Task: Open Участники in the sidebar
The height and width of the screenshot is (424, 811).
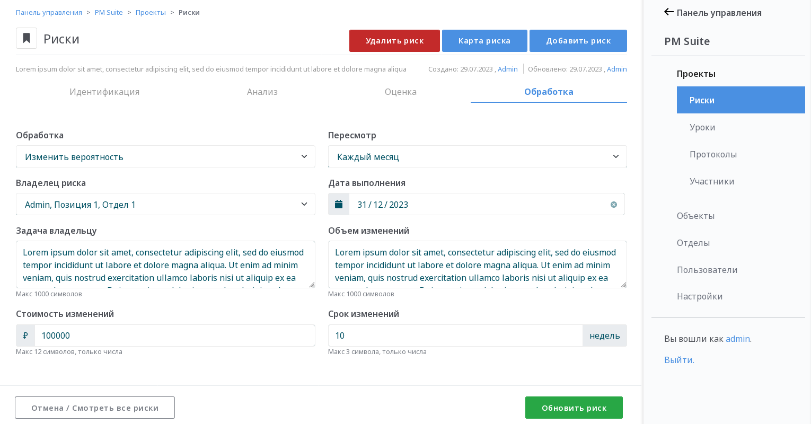Action: coord(712,181)
